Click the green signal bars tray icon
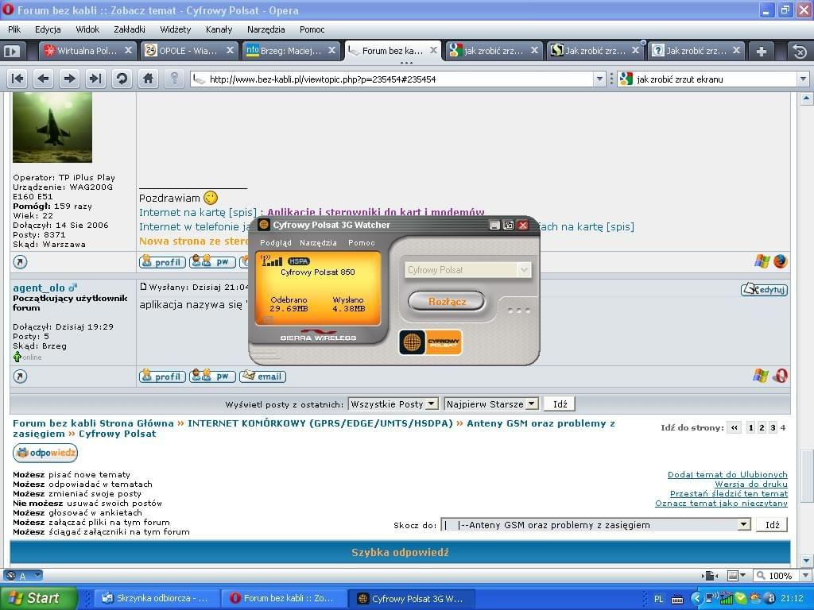Viewport: 814px width, 610px height. click(x=726, y=599)
